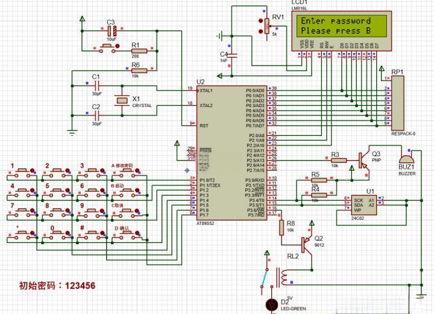Click lower red adjust dot on RV1
This screenshot has width=434, height=314.
tap(260, 31)
